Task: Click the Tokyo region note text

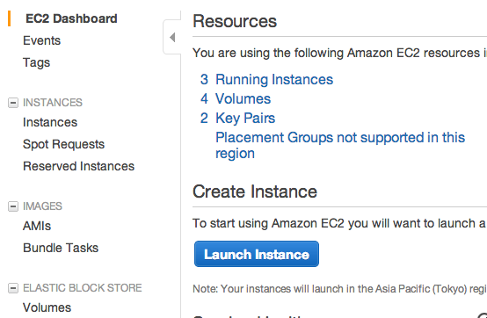Action: pyautogui.click(x=340, y=289)
